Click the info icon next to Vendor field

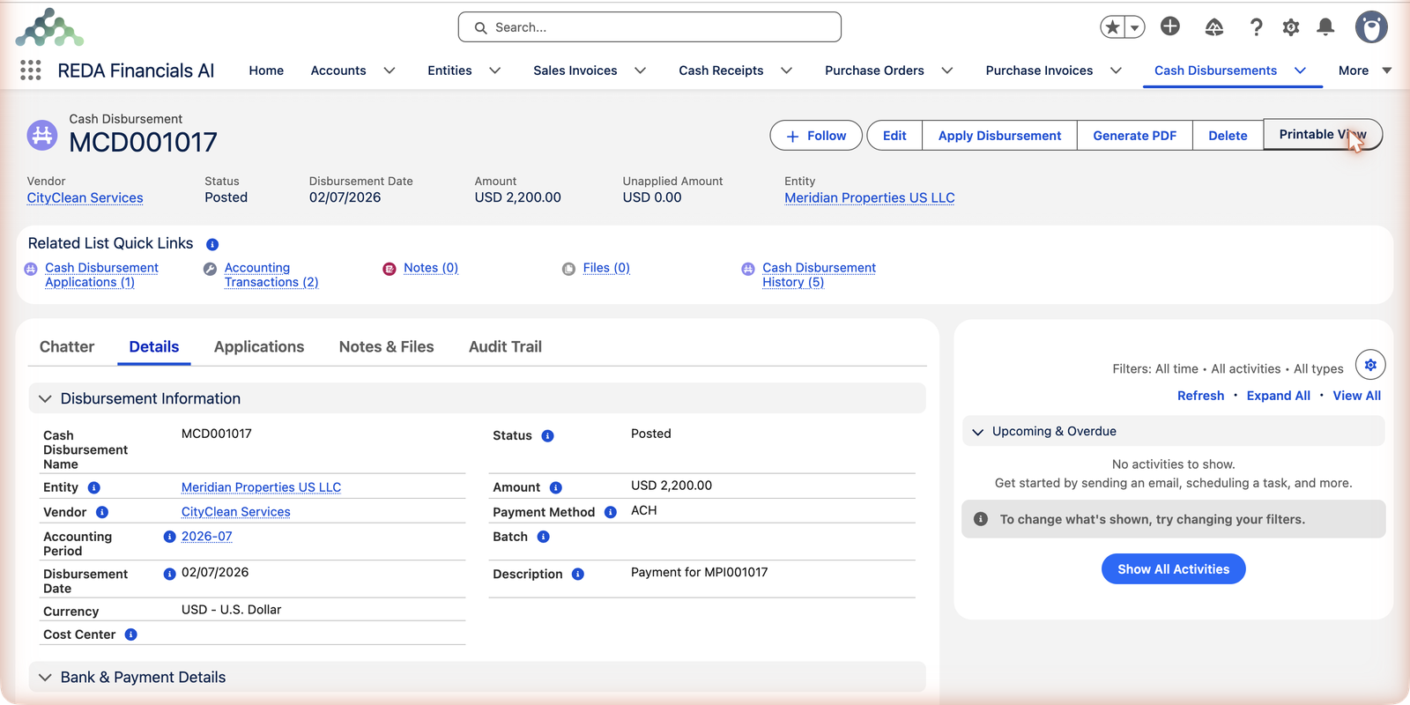tap(102, 512)
